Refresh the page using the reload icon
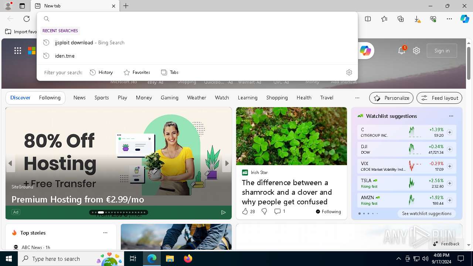 tap(27, 19)
